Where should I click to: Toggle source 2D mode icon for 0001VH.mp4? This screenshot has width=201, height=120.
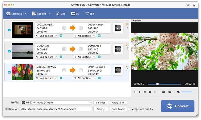tap(64, 28)
